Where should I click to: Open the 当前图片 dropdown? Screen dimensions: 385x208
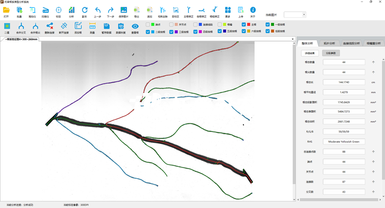(294, 15)
